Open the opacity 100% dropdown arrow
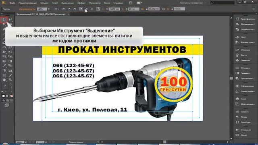This screenshot has width=258, height=145. (x=49, y=9)
